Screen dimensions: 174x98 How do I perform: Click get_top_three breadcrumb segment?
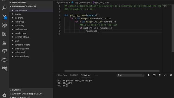102,2
